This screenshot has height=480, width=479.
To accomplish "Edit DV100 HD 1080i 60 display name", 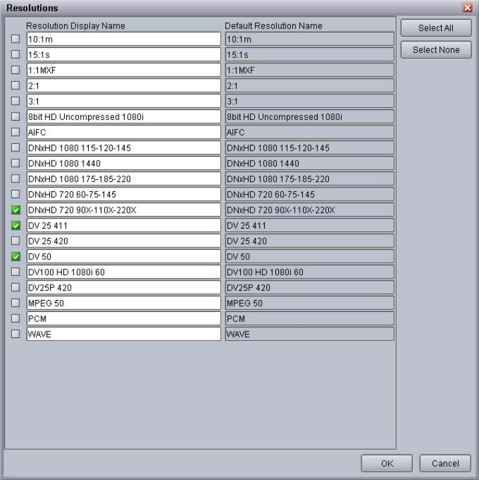I will point(123,272).
